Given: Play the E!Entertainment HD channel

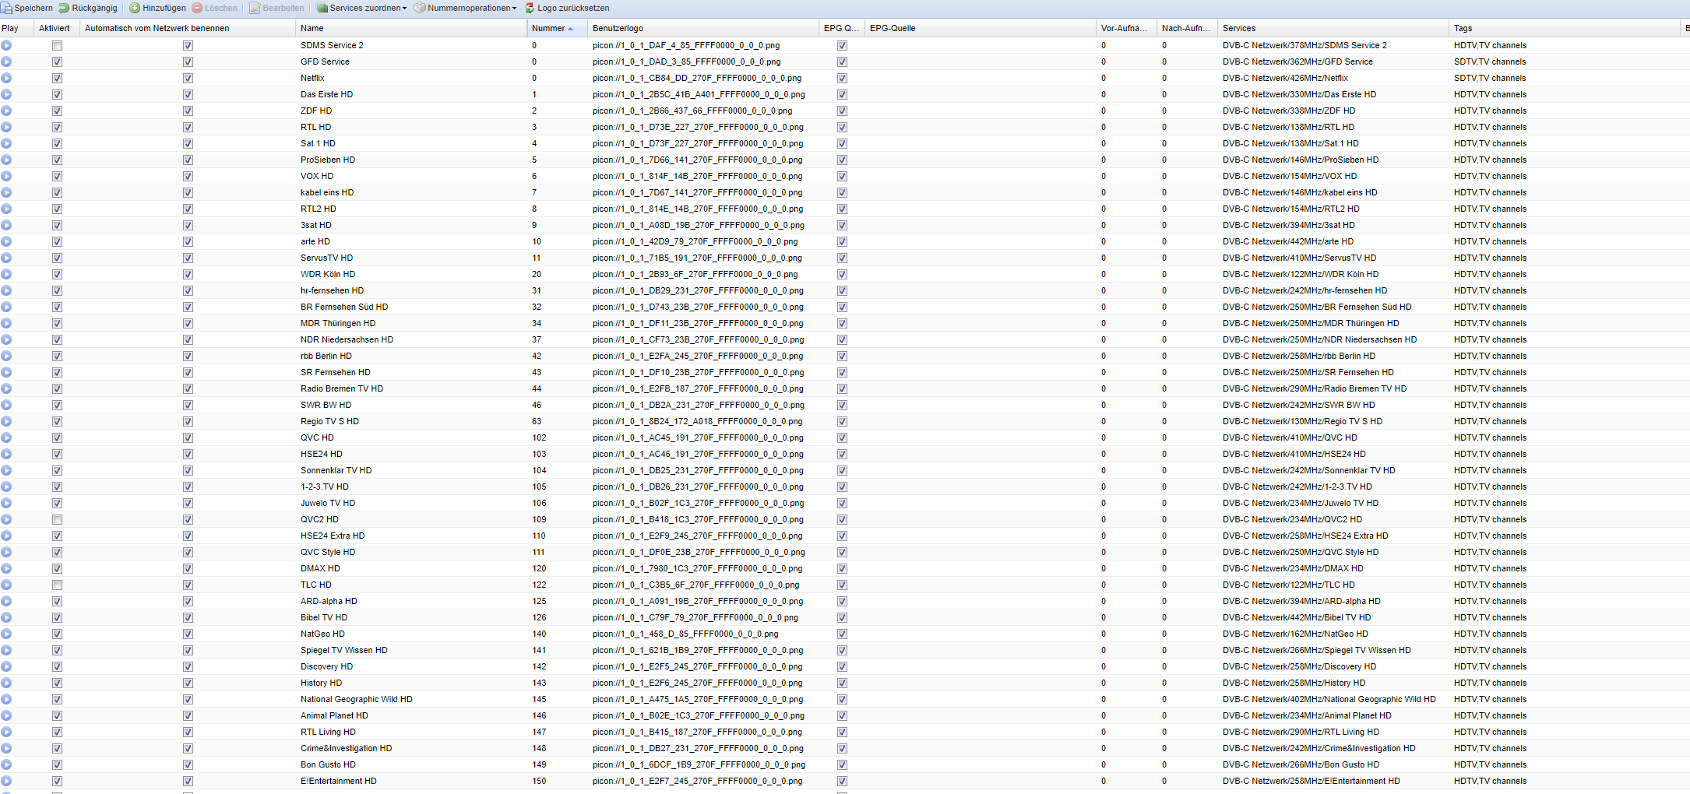Looking at the screenshot, I should click(x=6, y=781).
